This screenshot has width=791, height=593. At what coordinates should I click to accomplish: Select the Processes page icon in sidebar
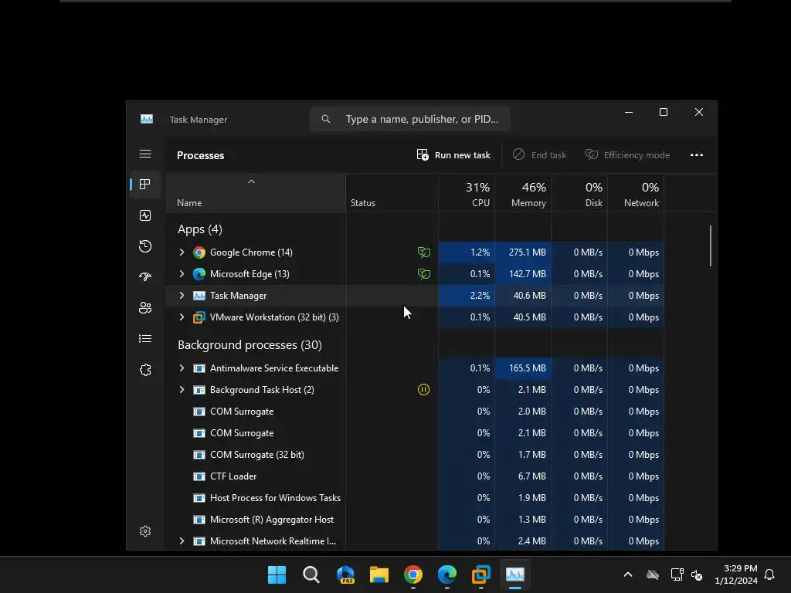point(145,185)
